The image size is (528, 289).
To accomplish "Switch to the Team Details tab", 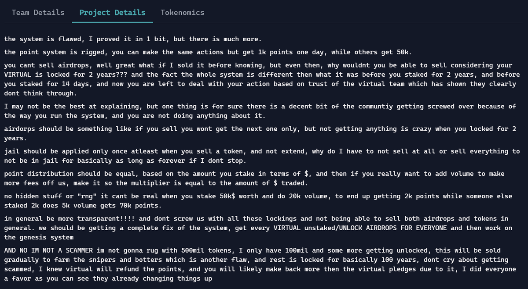I will (x=38, y=12).
